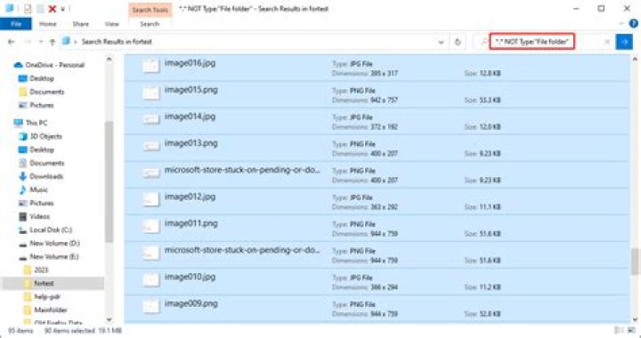The image size is (641, 338).
Task: Click the search box with NOT Type query
Action: pos(531,42)
